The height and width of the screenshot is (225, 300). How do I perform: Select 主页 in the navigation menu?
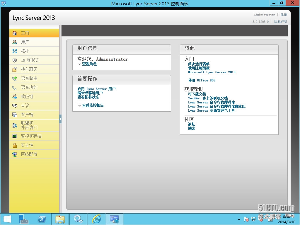[x=34, y=33]
